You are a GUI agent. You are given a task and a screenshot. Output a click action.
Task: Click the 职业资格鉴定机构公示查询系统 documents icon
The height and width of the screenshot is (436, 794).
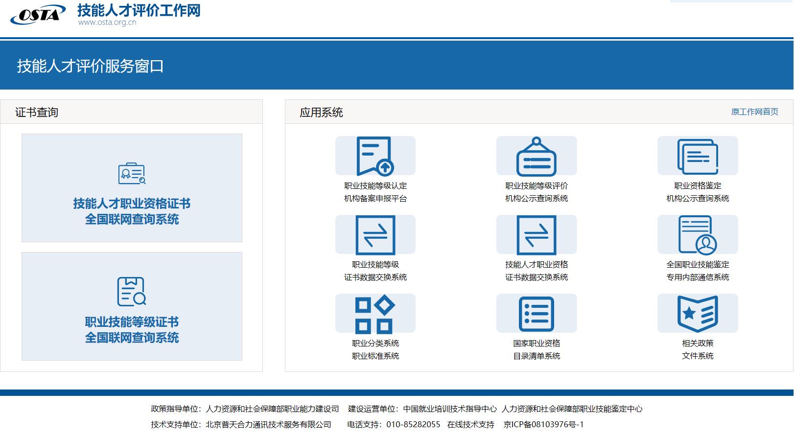point(698,156)
